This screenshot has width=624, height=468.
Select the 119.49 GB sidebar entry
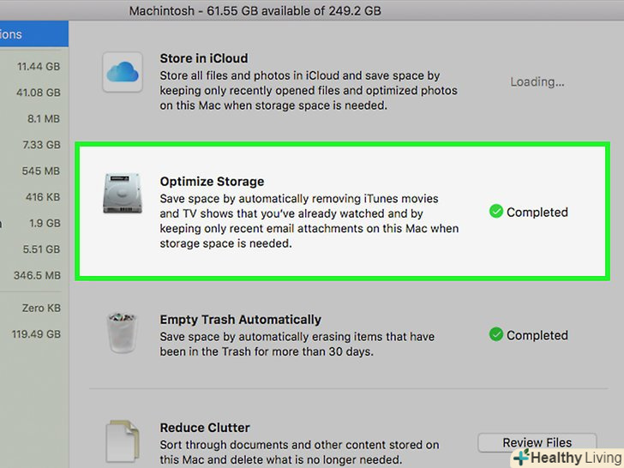(x=34, y=334)
